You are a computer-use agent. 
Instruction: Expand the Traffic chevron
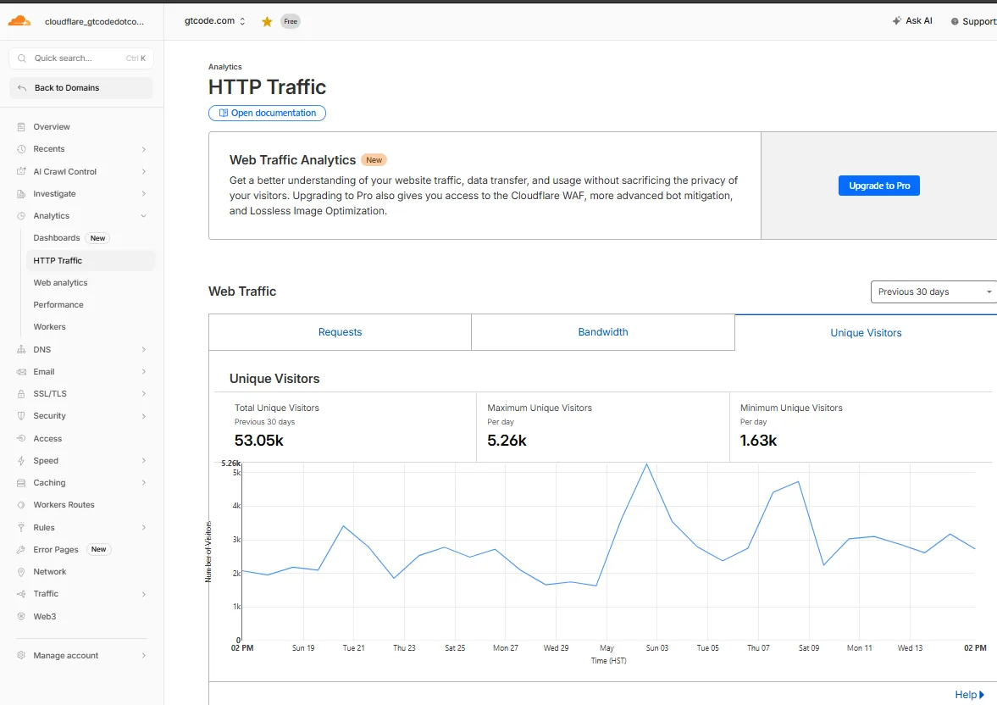click(x=144, y=594)
